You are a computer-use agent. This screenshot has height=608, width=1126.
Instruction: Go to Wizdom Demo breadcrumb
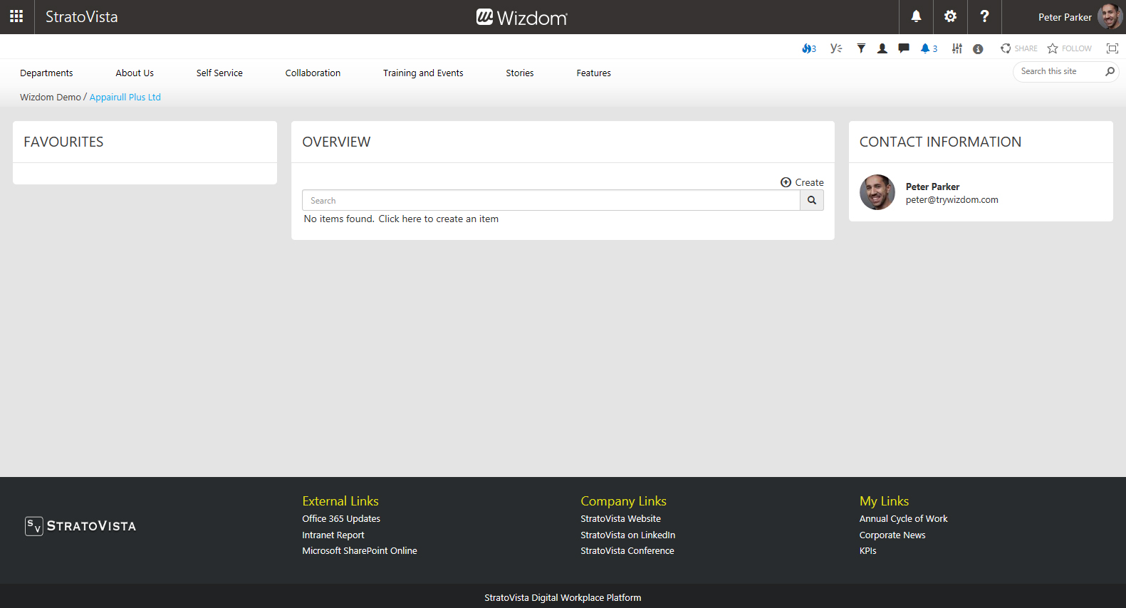tap(51, 97)
